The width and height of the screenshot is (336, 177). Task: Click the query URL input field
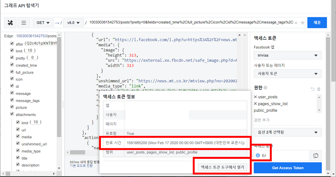pos(191,22)
